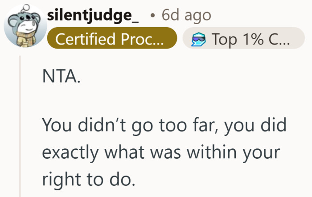Click the word "You" starting the second paragraph
The height and width of the screenshot is (197, 312).
(56, 127)
